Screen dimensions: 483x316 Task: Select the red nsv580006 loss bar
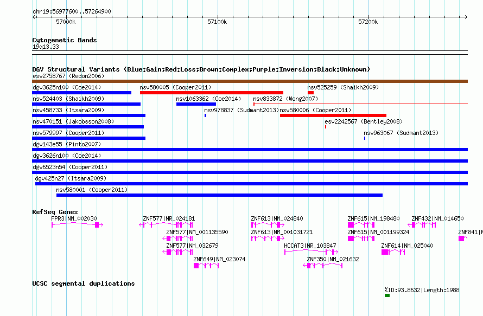point(333,115)
